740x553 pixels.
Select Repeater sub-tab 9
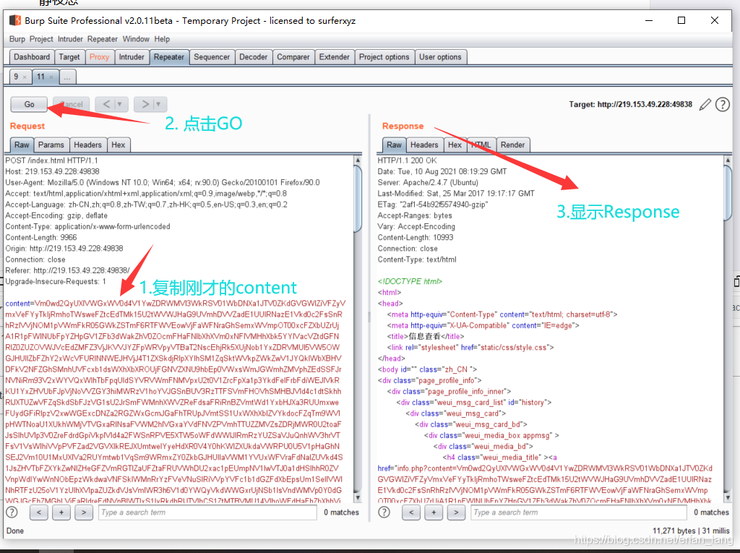16,77
